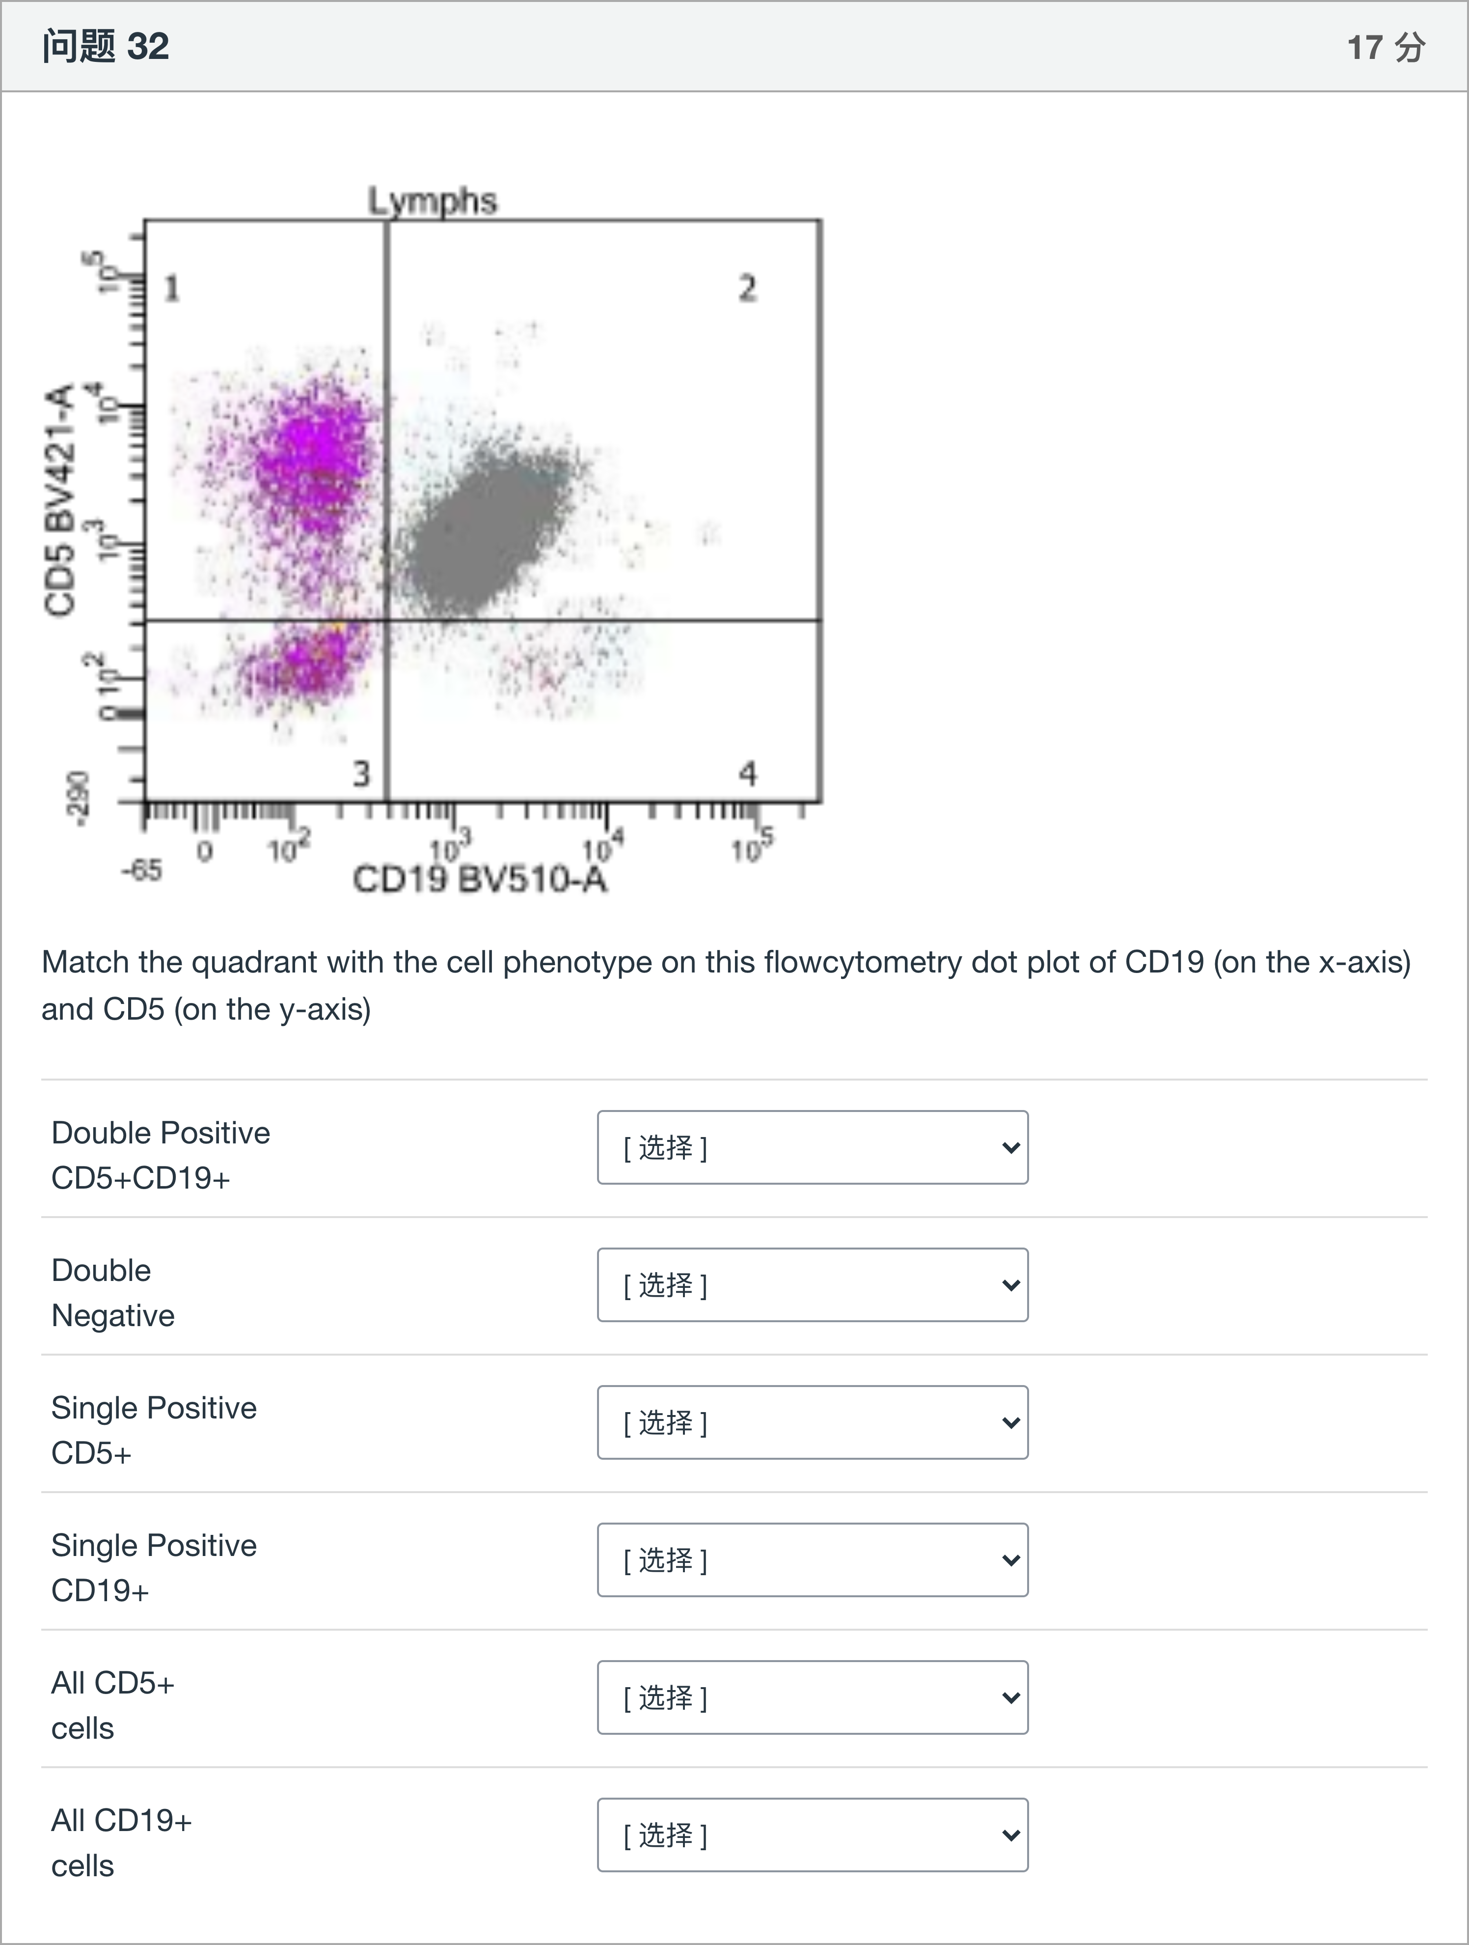The height and width of the screenshot is (1945, 1469).
Task: Click the 问题 32 question header
Action: [x=106, y=47]
